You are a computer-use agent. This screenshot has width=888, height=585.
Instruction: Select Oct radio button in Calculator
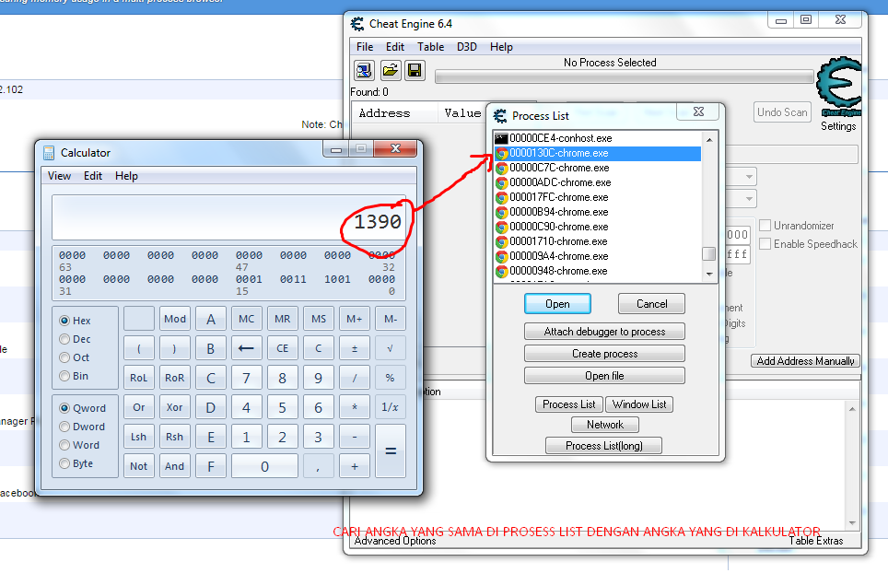pos(64,357)
